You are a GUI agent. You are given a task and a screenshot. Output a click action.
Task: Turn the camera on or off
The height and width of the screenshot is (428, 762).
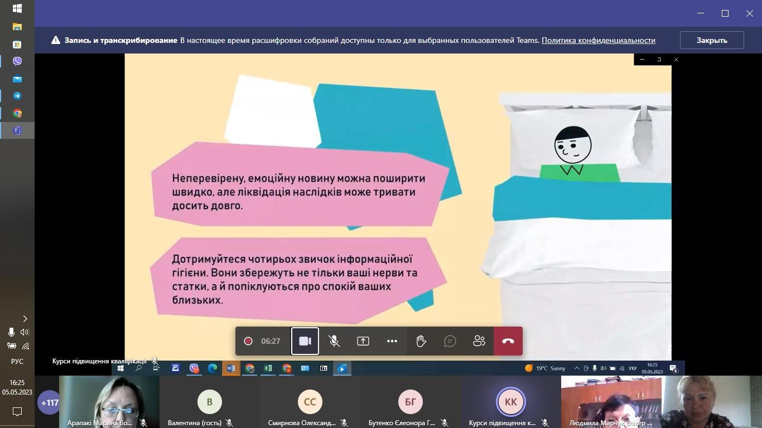[x=305, y=341]
